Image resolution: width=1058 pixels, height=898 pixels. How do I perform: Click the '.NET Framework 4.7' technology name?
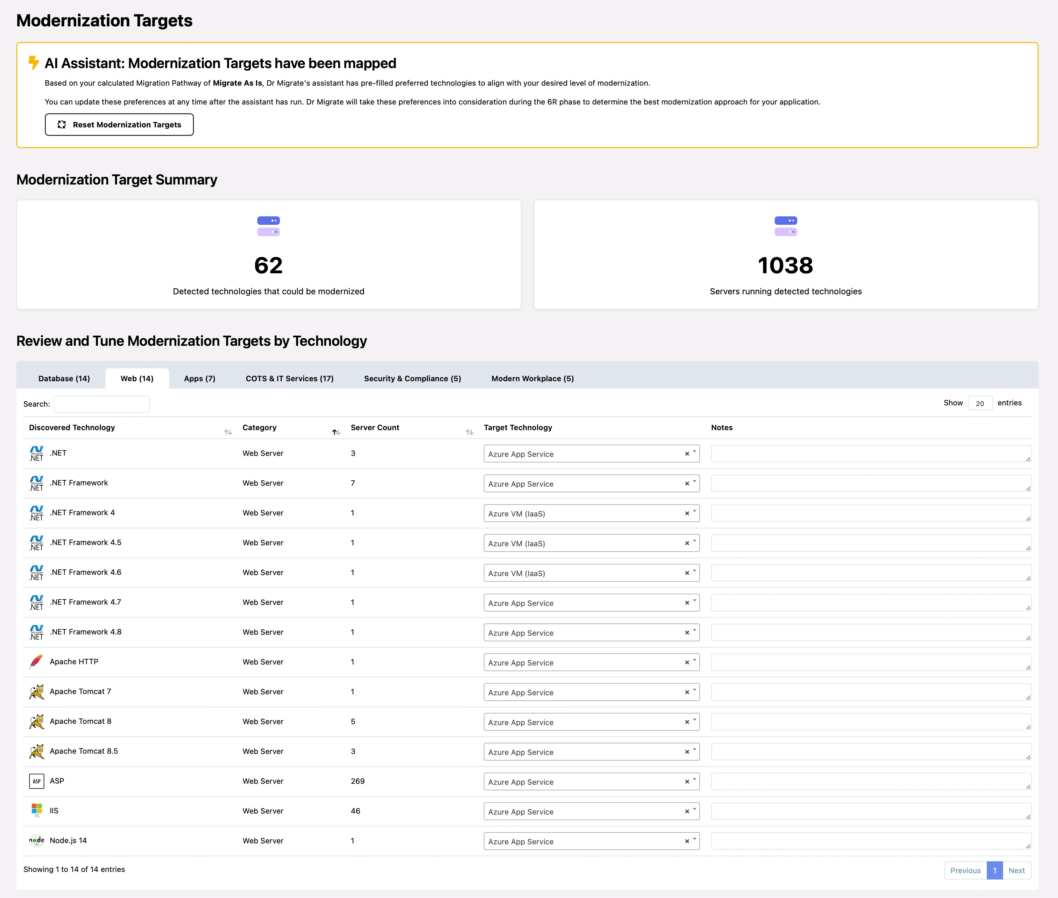tap(86, 602)
